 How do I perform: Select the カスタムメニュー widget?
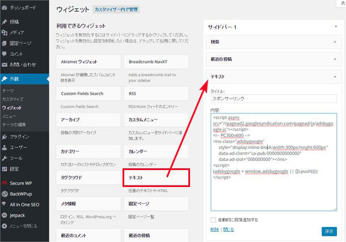157,120
